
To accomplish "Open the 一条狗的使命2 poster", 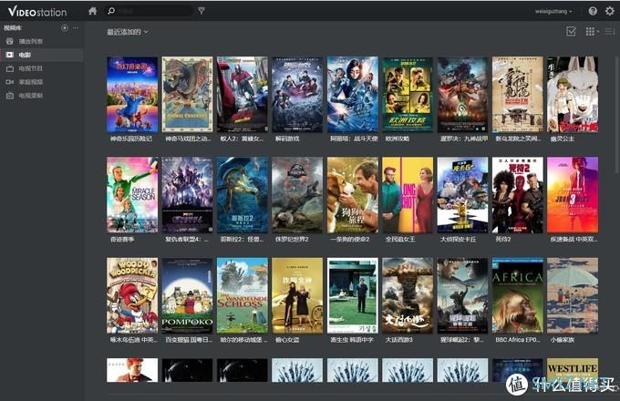I will (352, 195).
